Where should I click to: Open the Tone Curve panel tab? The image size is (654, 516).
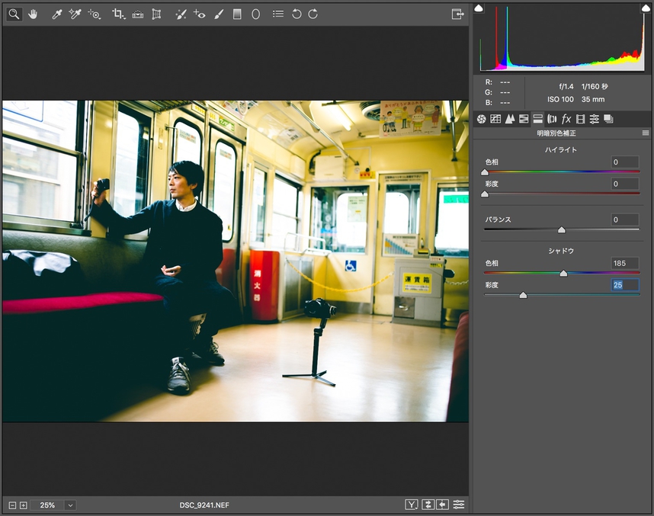click(495, 119)
